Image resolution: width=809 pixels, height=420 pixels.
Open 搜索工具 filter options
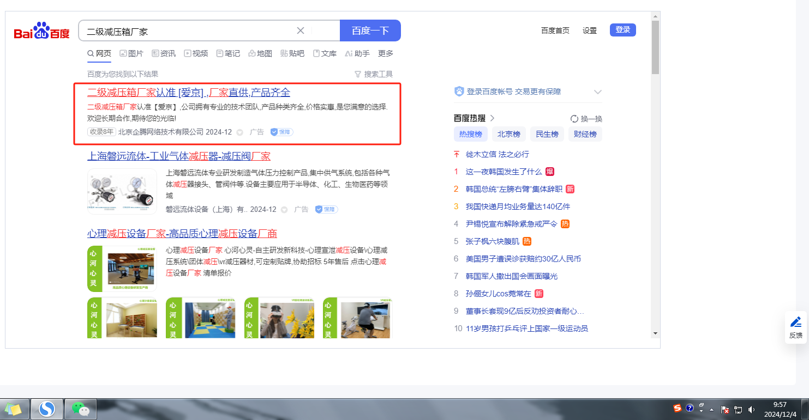point(374,74)
